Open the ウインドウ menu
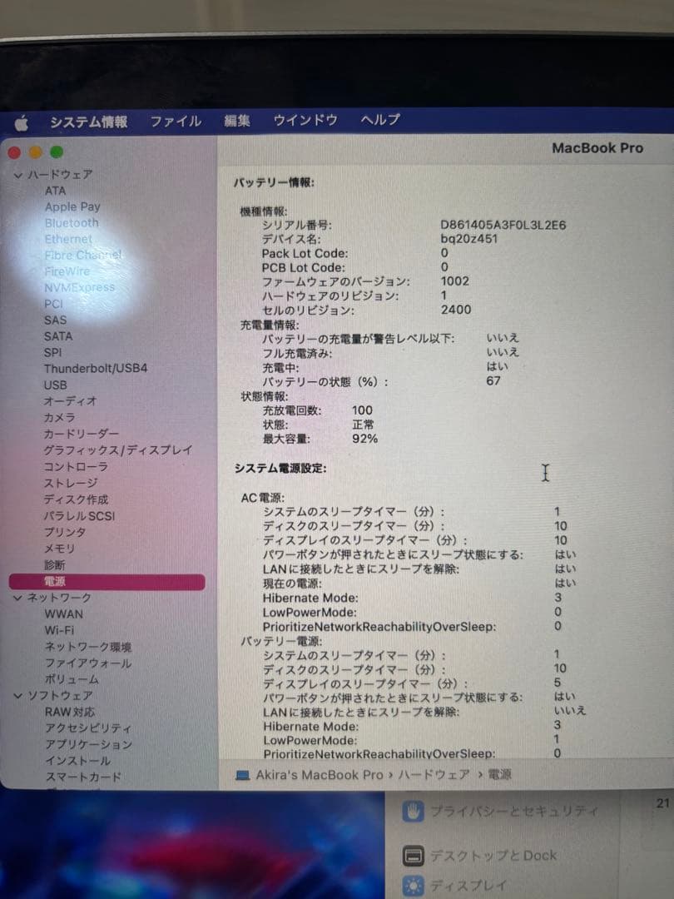Viewport: 674px width, 899px height. click(x=305, y=119)
